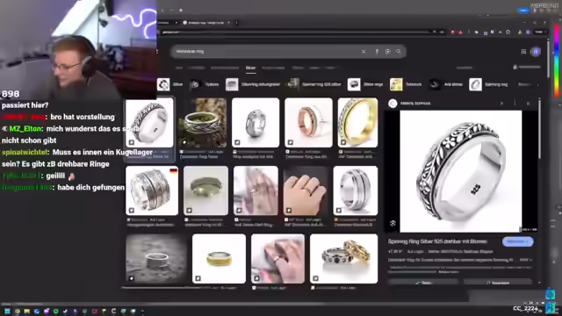Select the Silber filter chip
This screenshot has width=562, height=316.
(x=170, y=84)
